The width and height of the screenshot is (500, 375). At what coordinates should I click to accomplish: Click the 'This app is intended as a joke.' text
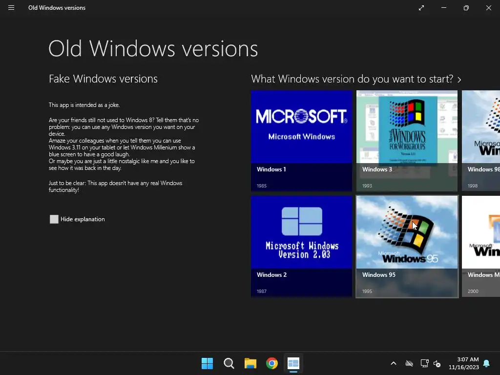[x=84, y=105]
